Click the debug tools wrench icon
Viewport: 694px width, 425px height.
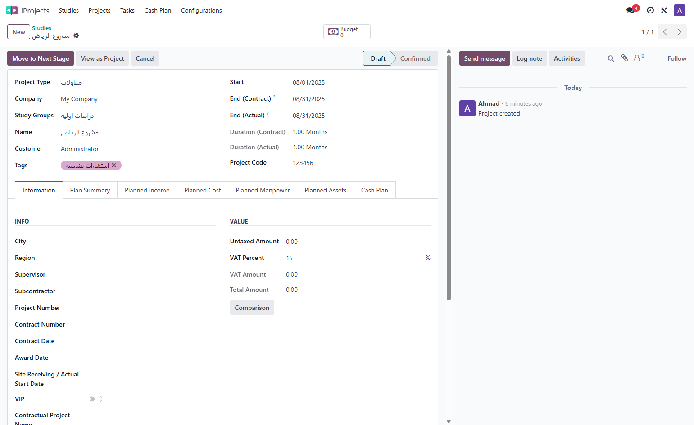pyautogui.click(x=664, y=10)
